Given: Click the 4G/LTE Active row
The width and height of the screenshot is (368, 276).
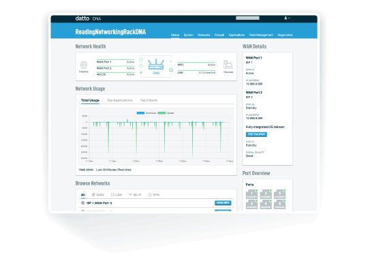Looking at the screenshot, I should [115, 75].
